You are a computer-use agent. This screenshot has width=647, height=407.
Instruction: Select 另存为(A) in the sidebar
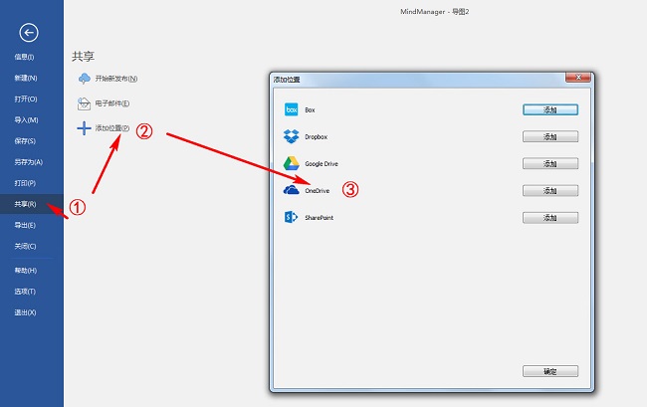(29, 162)
